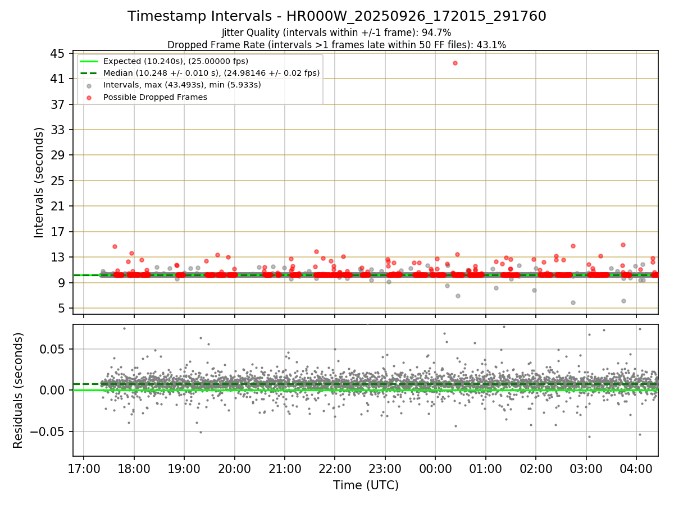Image resolution: width=674 pixels, height=505 pixels.
Task: Click the dashed green median sample in legend
Action: [89, 73]
